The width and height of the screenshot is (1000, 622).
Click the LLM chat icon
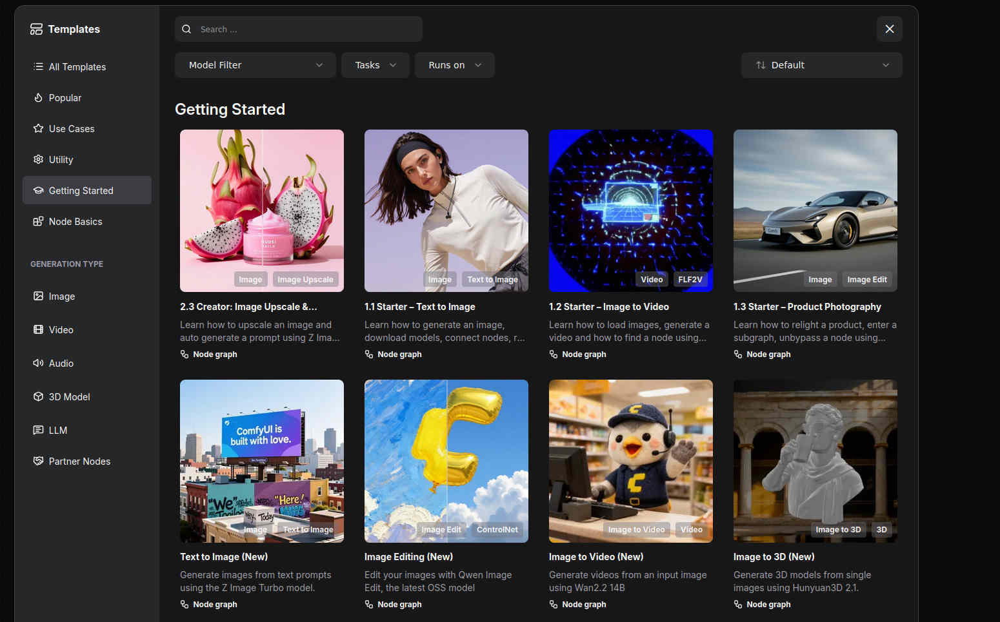tap(38, 431)
